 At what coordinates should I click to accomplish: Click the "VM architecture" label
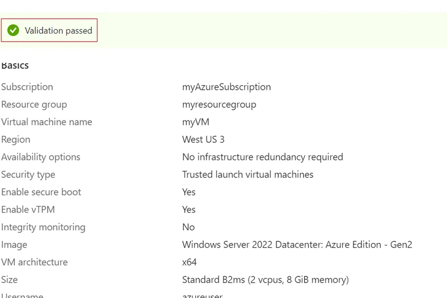[x=34, y=262]
